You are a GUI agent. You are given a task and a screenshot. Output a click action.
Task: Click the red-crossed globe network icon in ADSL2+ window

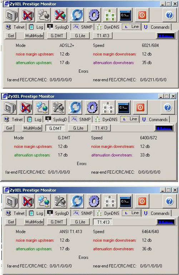60,15
